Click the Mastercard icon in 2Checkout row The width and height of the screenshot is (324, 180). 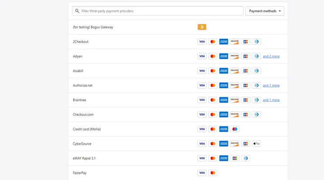(213, 42)
